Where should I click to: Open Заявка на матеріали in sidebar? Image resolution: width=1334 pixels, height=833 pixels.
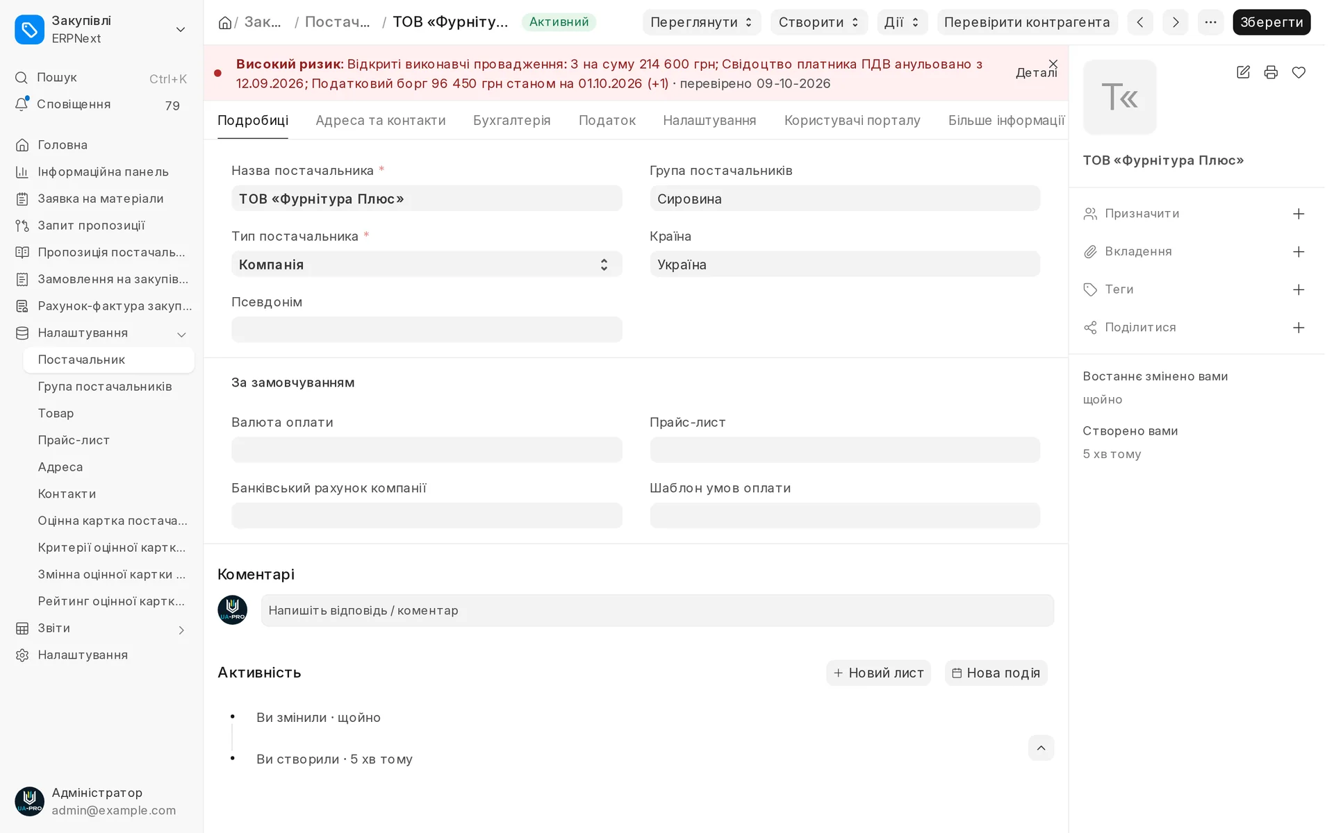[x=101, y=199]
